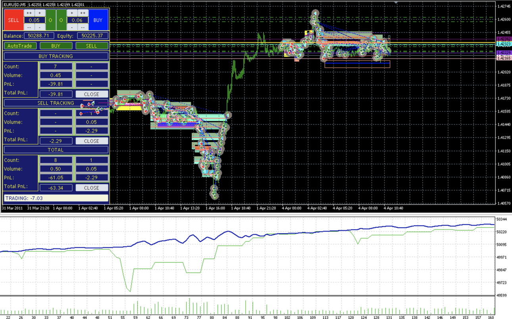Select the 0.06 buy lot size field
Screen dimensions: 512x319
tap(77, 20)
